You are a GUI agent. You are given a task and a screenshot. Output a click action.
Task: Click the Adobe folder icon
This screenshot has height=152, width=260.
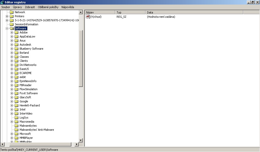click(x=17, y=32)
